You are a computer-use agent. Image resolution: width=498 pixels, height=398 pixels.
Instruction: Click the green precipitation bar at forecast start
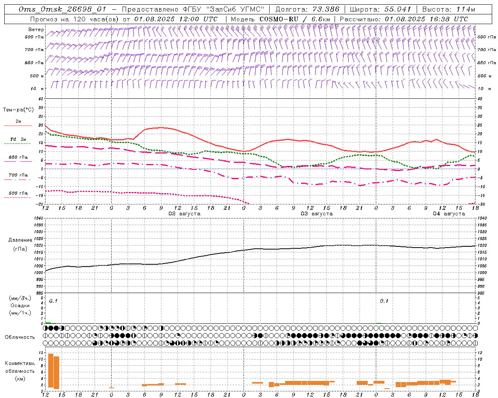tap(48, 323)
